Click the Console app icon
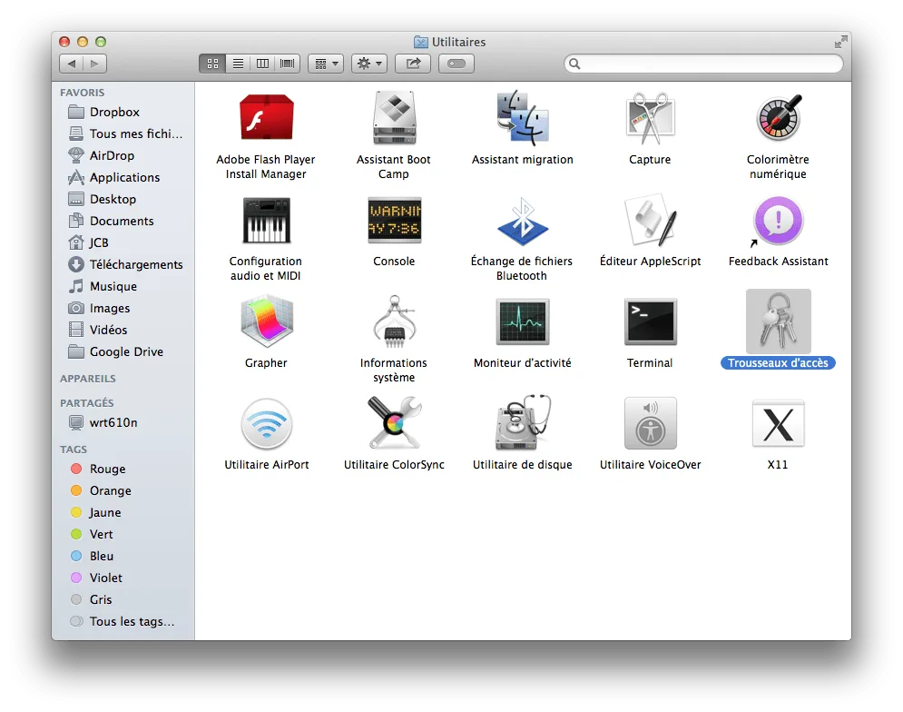903x712 pixels. pyautogui.click(x=394, y=221)
